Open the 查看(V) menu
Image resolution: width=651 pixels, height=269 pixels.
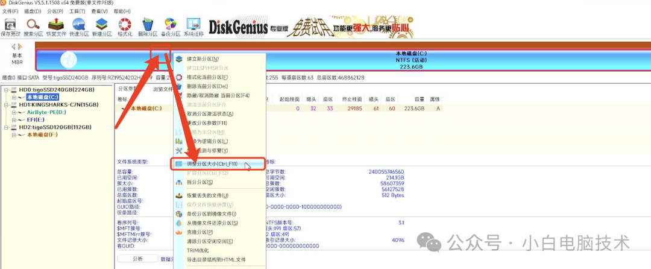point(99,11)
